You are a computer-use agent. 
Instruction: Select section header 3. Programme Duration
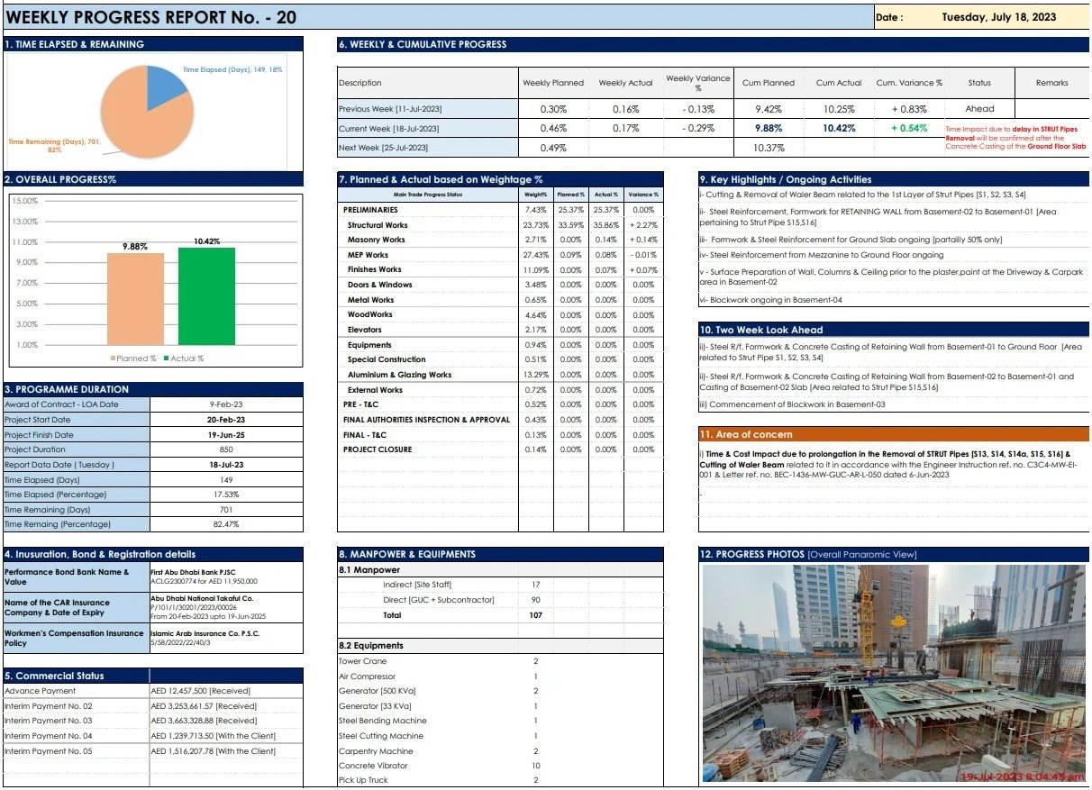point(152,389)
